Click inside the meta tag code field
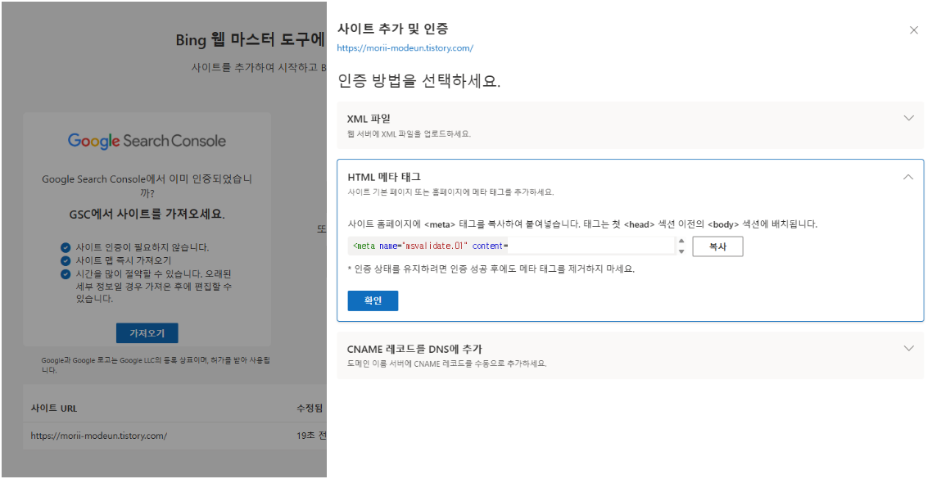The image size is (941, 479). point(511,246)
